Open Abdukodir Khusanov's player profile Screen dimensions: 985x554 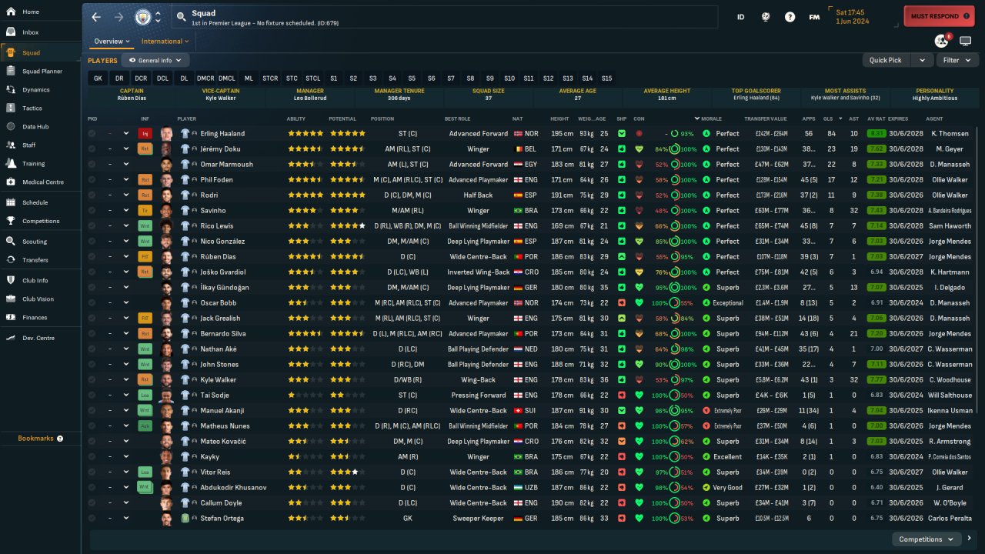233,487
